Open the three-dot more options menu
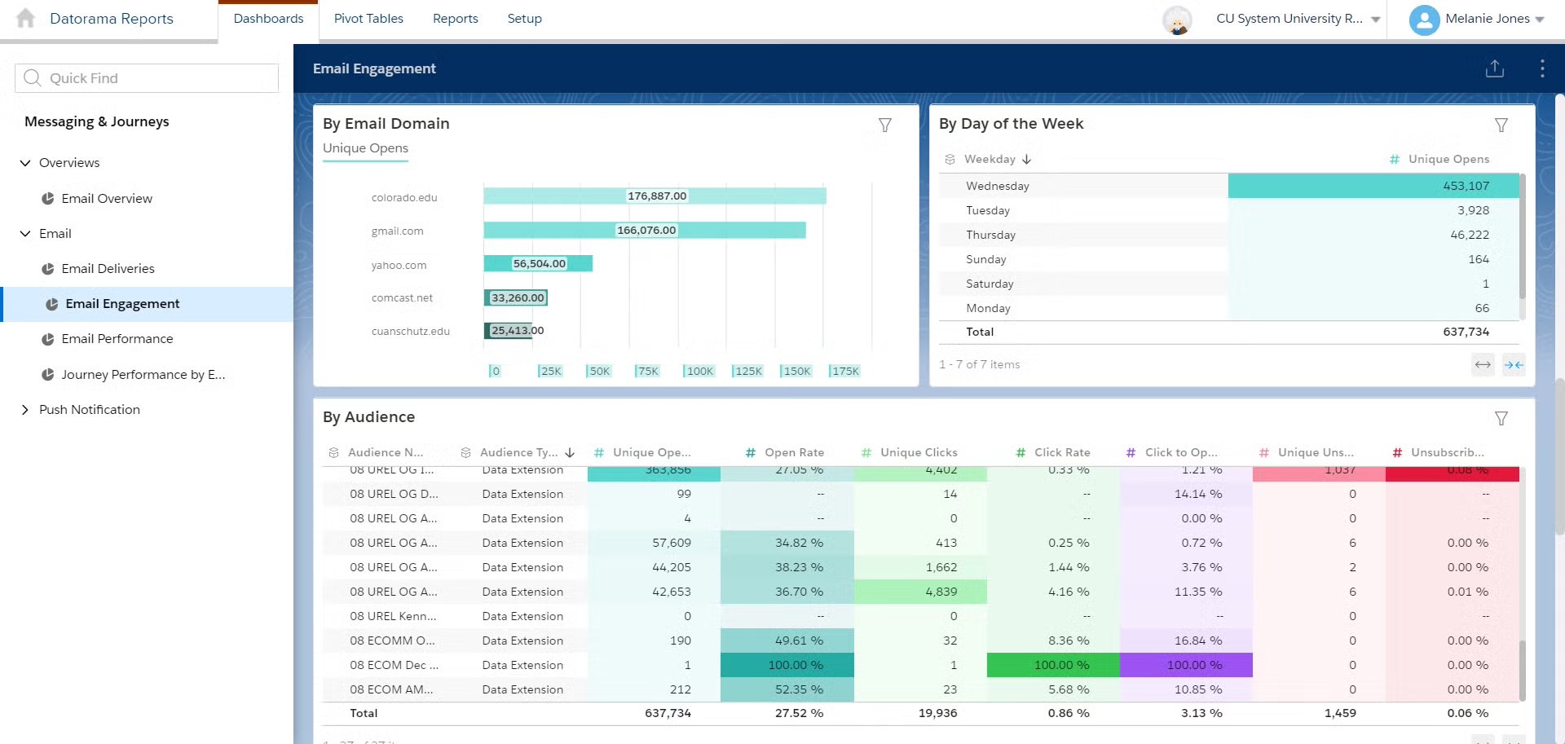The image size is (1565, 744). coord(1541,68)
